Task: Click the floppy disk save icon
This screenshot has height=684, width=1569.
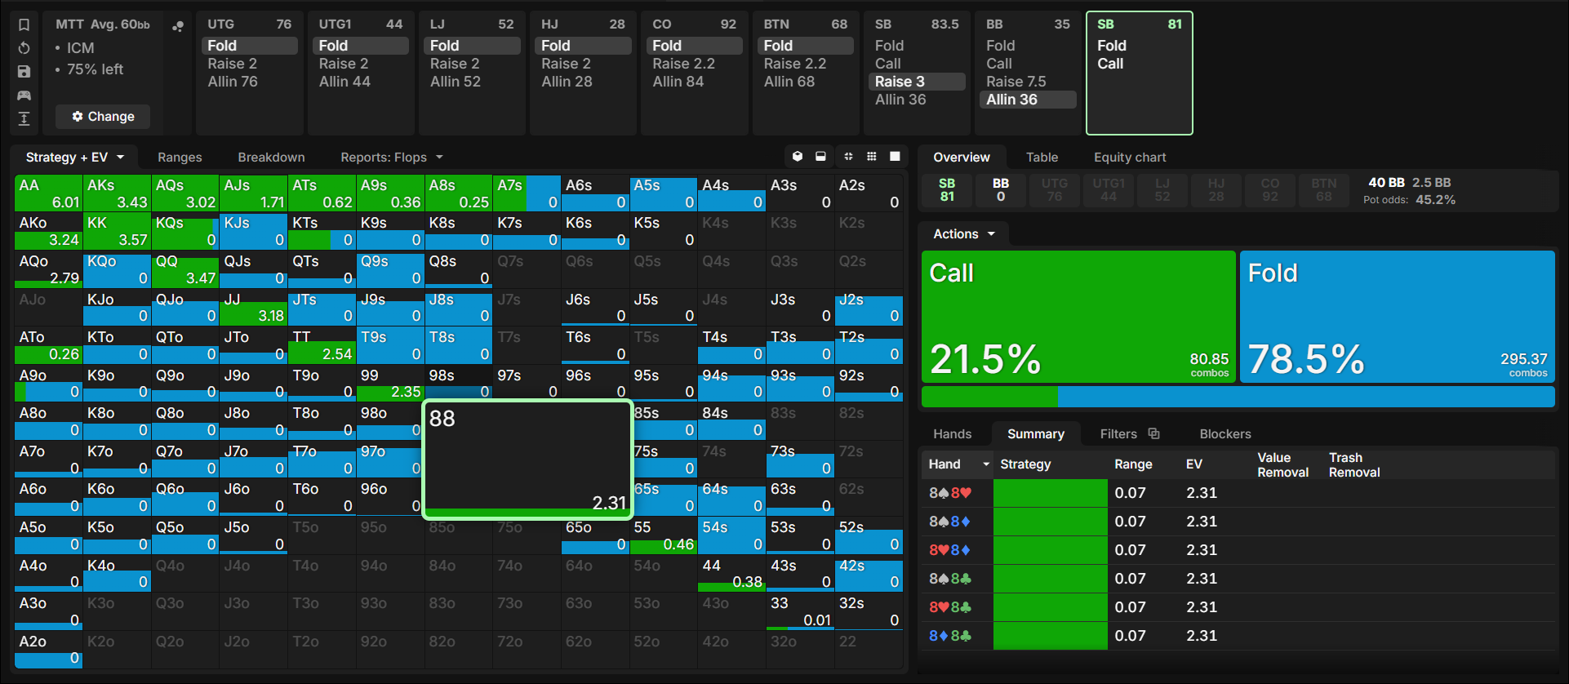Action: click(x=24, y=72)
